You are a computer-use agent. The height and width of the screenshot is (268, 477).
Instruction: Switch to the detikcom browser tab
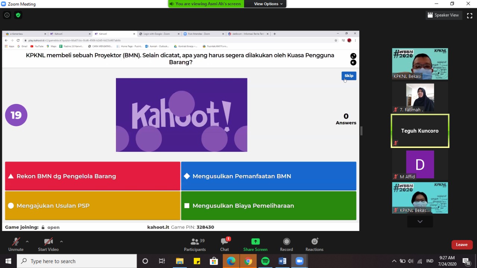click(x=248, y=34)
